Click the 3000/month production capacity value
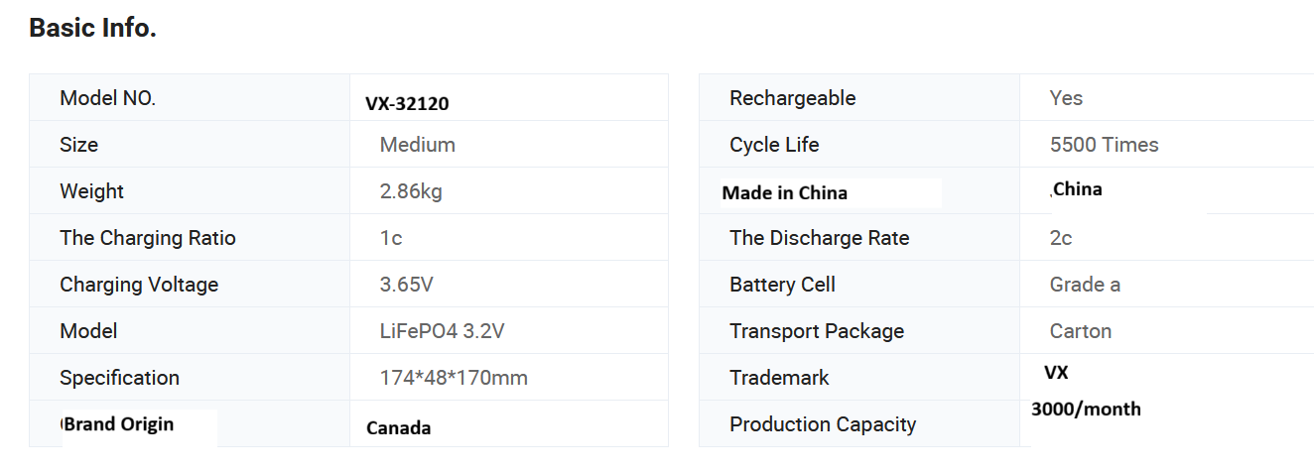Image resolution: width=1314 pixels, height=471 pixels. [1087, 409]
